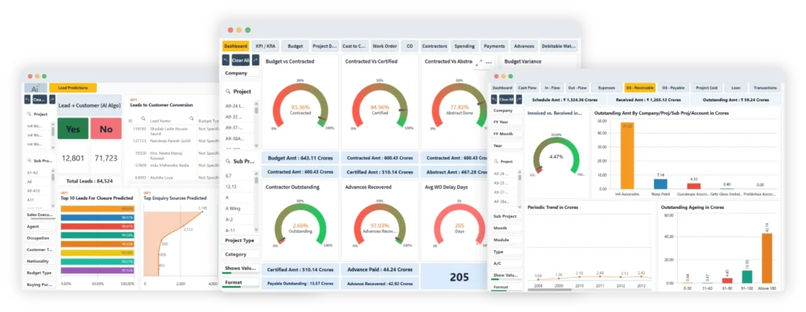Click the Project list scrollbar in the center window
806x312 pixels.
pyautogui.click(x=257, y=110)
